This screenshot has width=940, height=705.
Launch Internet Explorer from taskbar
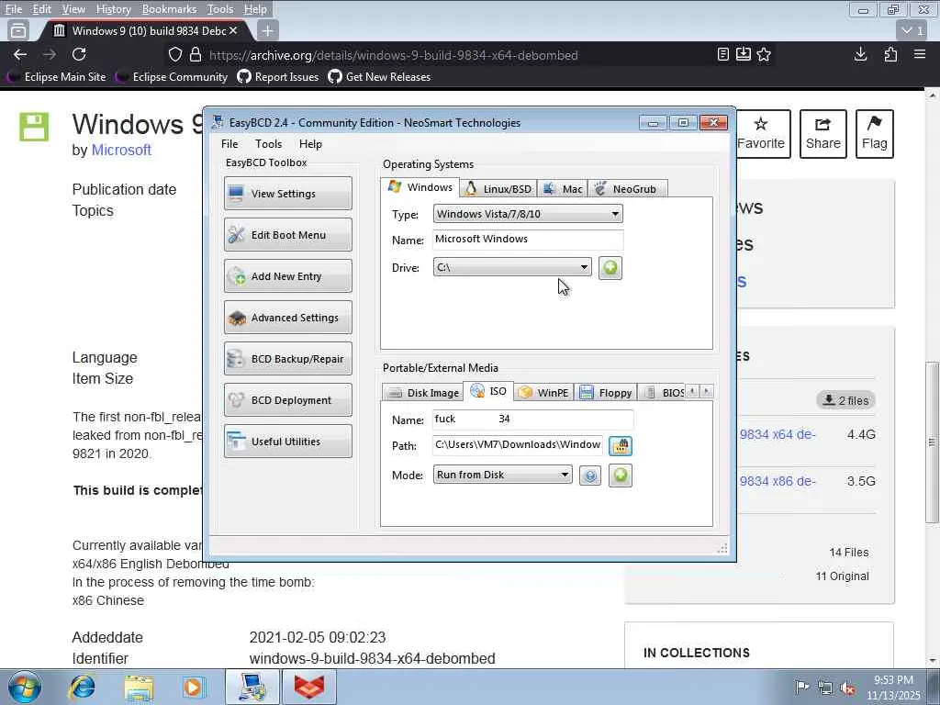pyautogui.click(x=82, y=687)
